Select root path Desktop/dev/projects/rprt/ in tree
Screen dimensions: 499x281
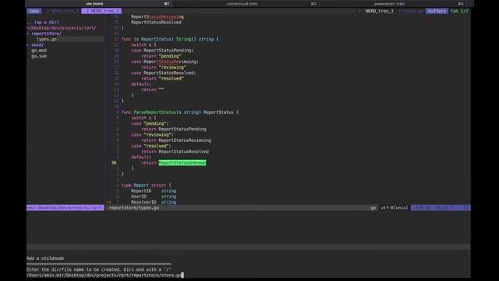[62, 28]
